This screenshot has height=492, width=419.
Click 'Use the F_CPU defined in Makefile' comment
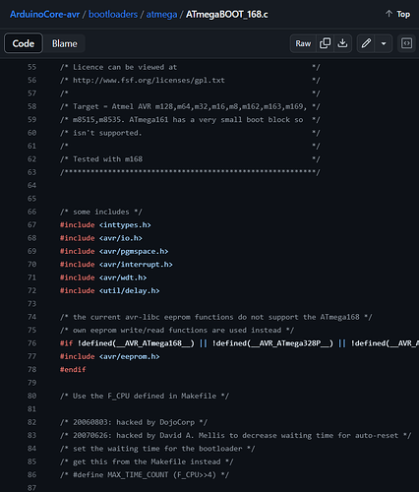click(x=145, y=396)
